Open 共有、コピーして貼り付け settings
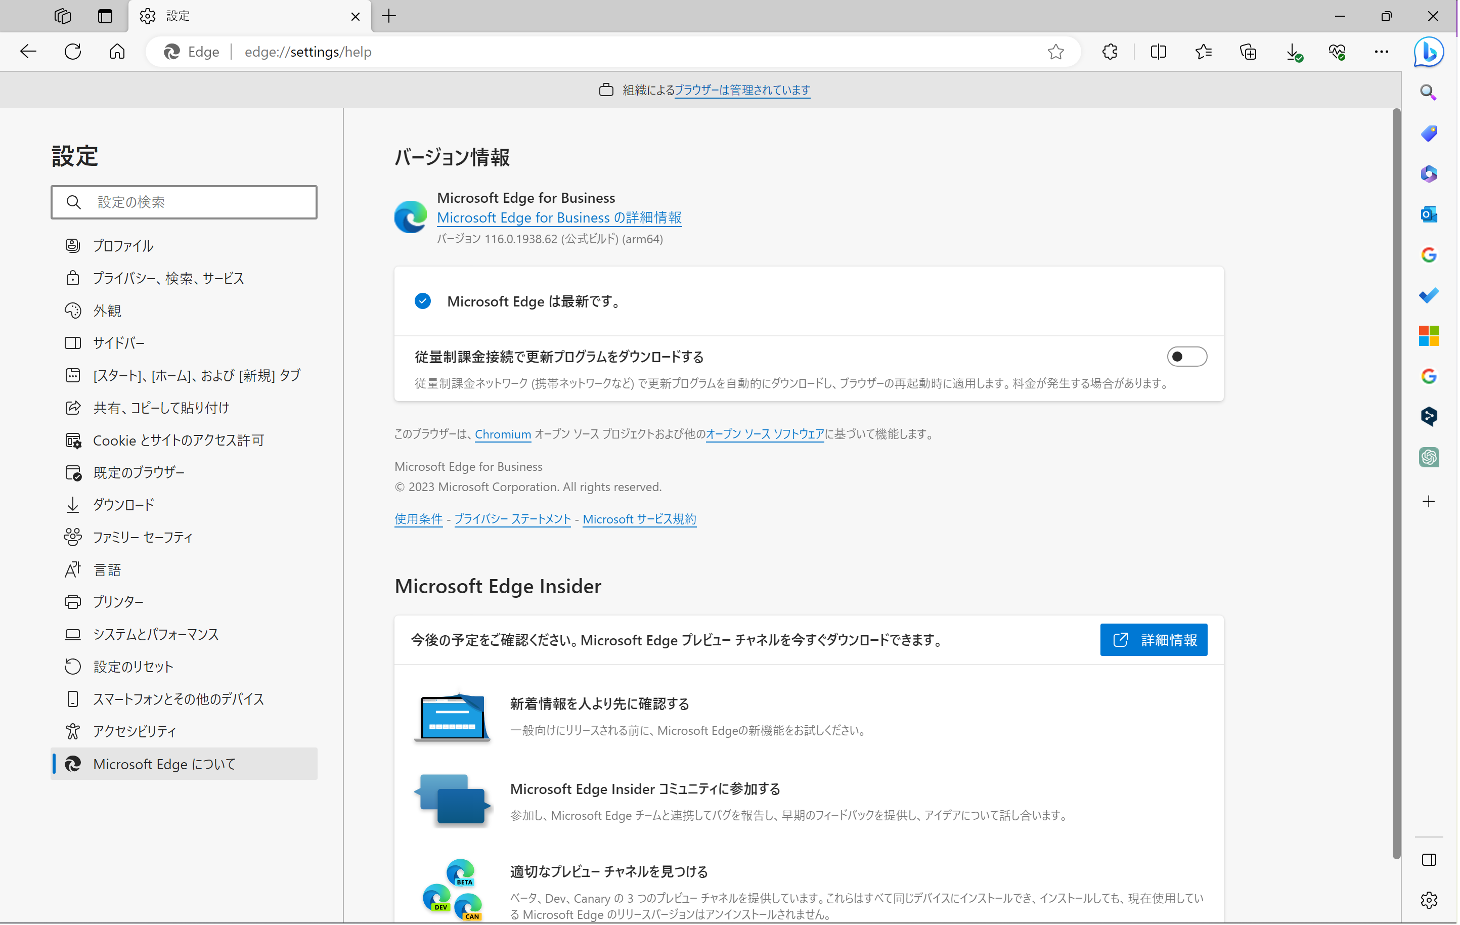1460x925 pixels. [x=184, y=407]
